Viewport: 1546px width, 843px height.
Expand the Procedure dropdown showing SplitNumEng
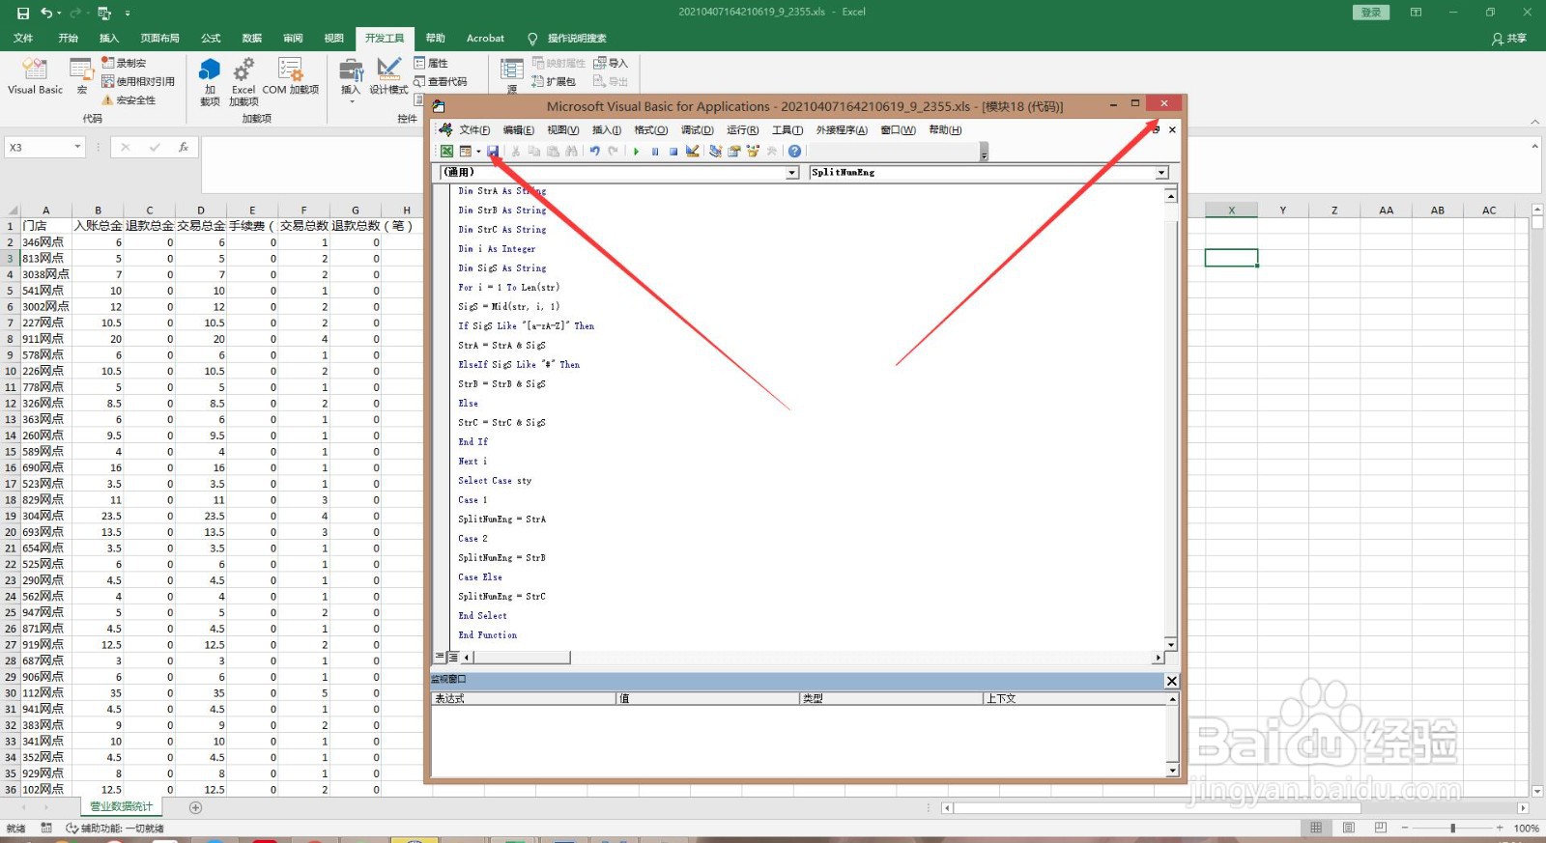point(1161,173)
